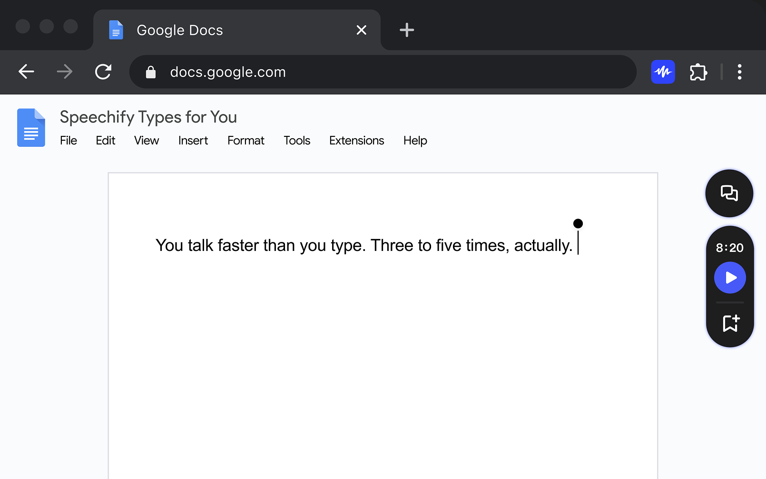This screenshot has height=479, width=766.
Task: Click the 8:20 listening time display
Action: pyautogui.click(x=729, y=247)
